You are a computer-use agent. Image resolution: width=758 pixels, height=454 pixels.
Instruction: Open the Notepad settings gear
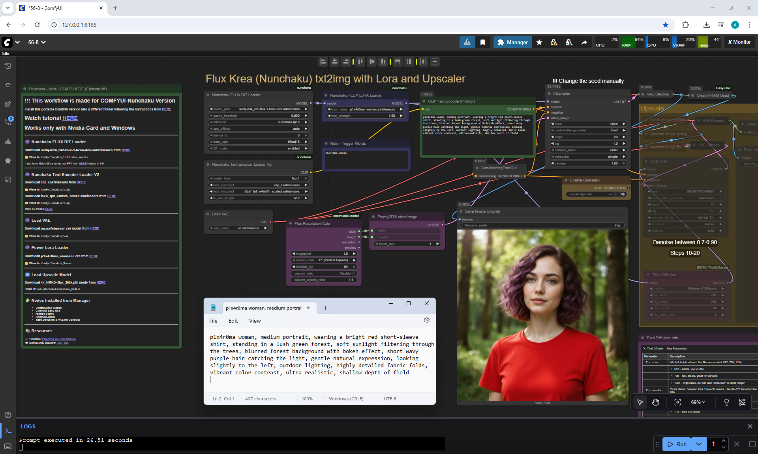coord(426,320)
